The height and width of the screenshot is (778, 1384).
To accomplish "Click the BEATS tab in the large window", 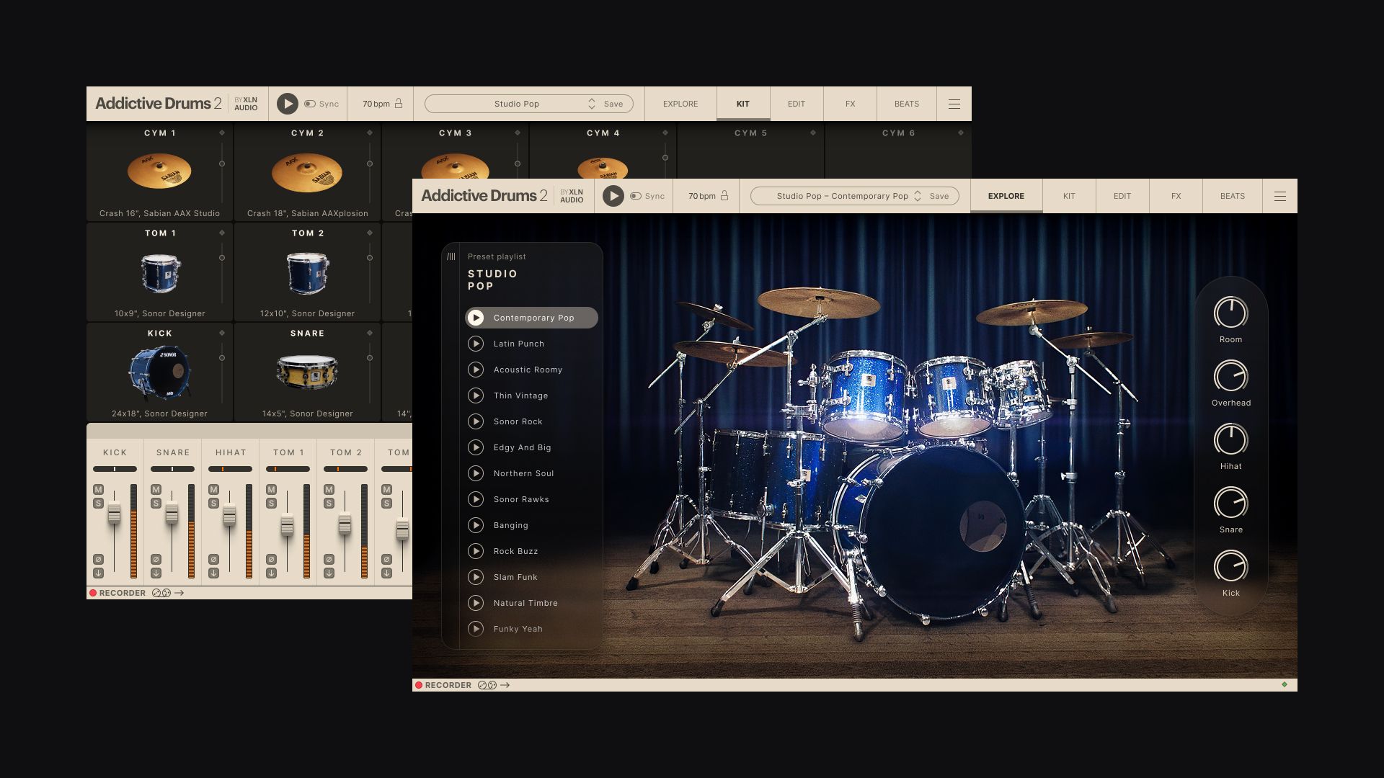I will tap(1233, 196).
